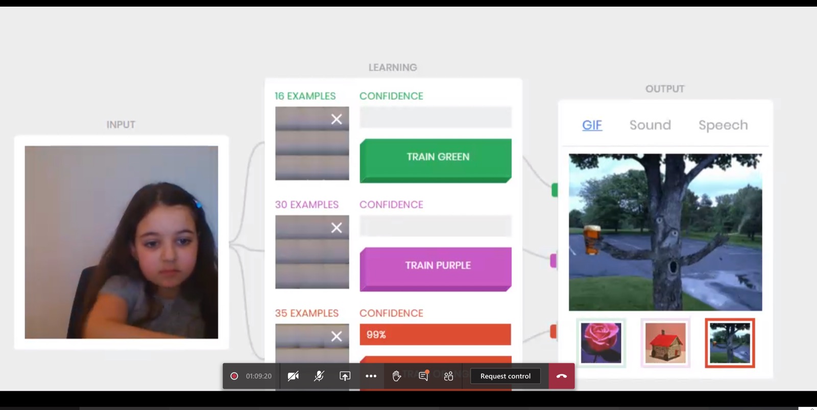817x410 pixels.
Task: Click the TRAIN GREEN button
Action: coord(436,160)
